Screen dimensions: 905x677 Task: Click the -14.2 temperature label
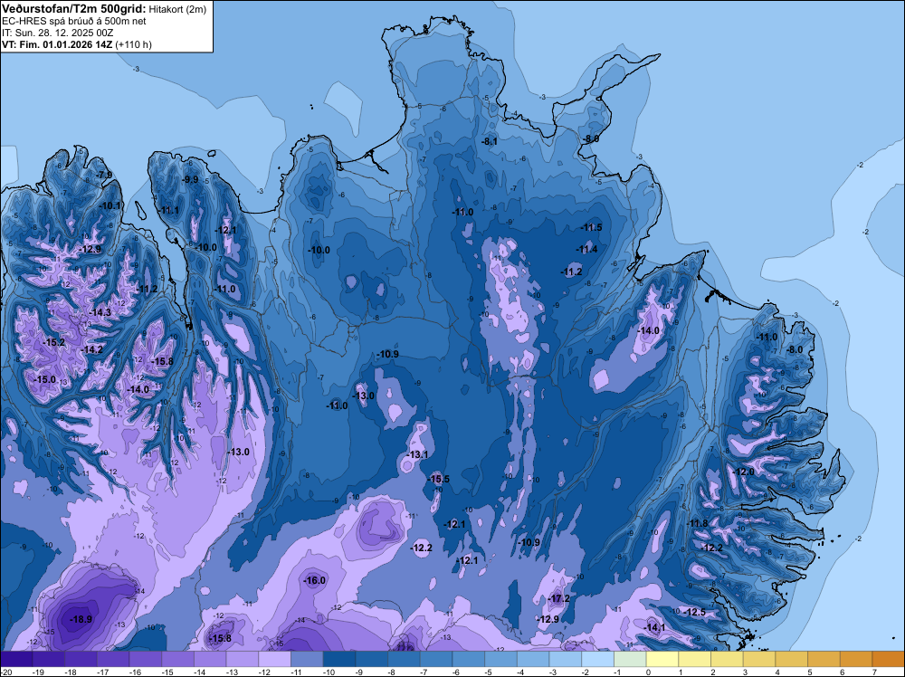91,349
